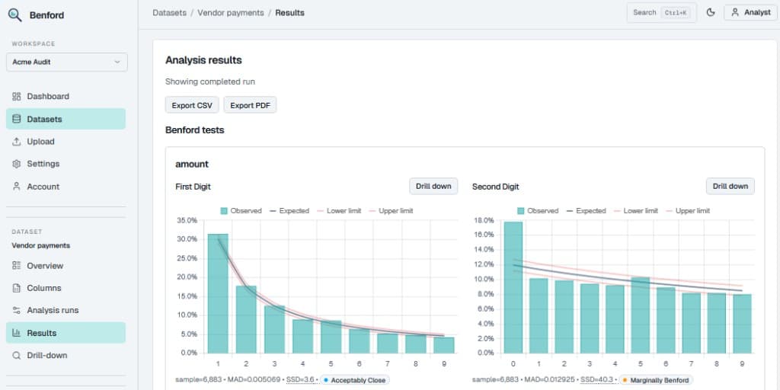Click the Account person icon
The height and width of the screenshot is (390, 780).
click(x=17, y=187)
